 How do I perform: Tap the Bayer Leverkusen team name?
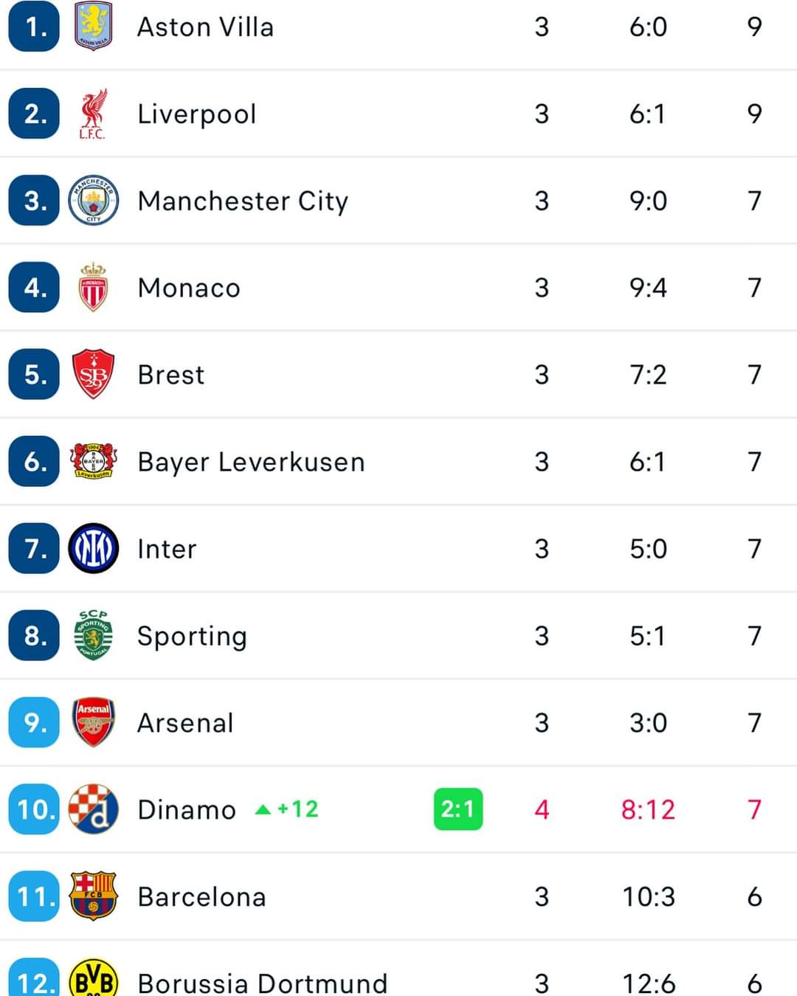pyautogui.click(x=251, y=462)
